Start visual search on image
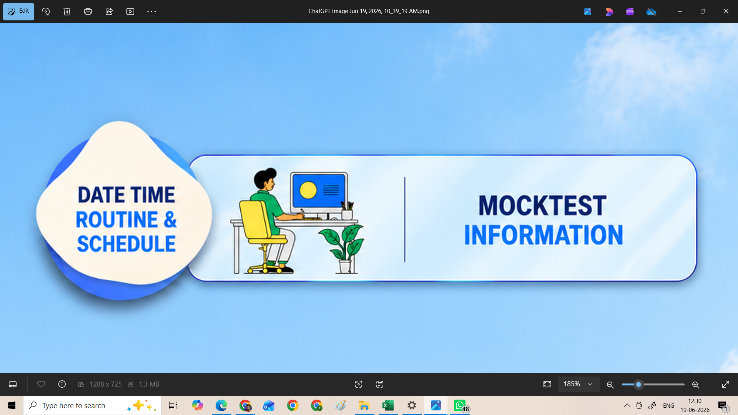 point(359,384)
